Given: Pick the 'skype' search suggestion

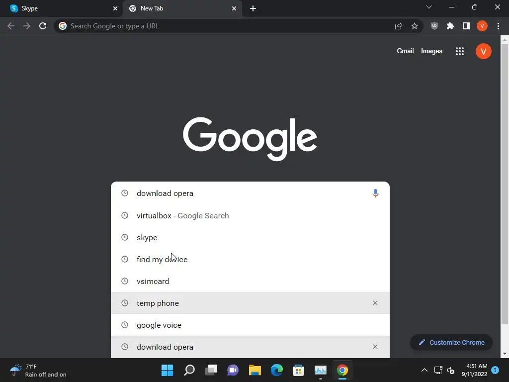Looking at the screenshot, I should [x=250, y=237].
